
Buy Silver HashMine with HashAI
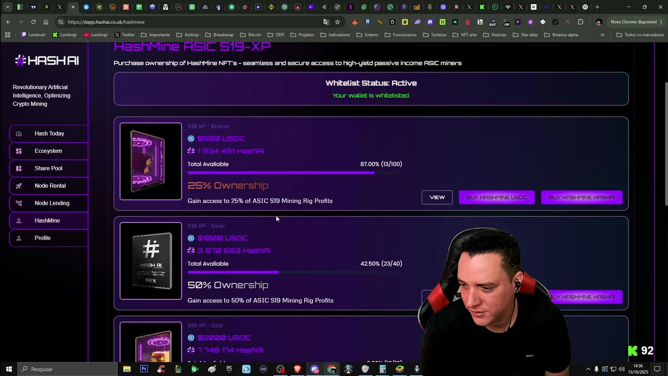(x=586, y=297)
